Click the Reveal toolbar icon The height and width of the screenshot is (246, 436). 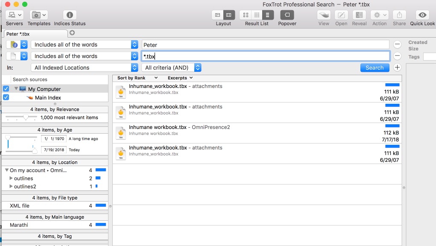tap(359, 15)
